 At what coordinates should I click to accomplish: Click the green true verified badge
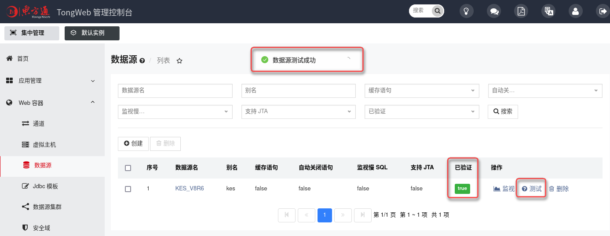pos(462,189)
